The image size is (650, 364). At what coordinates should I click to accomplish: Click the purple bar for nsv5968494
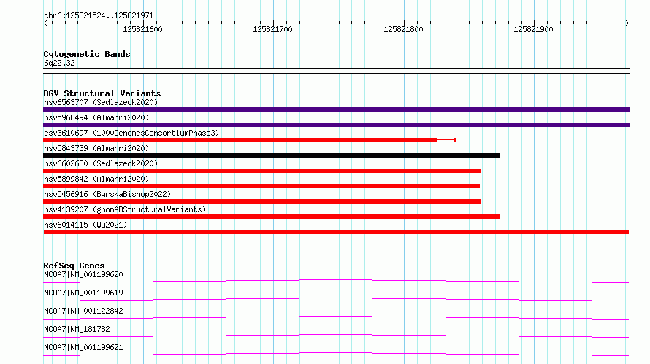click(x=336, y=125)
